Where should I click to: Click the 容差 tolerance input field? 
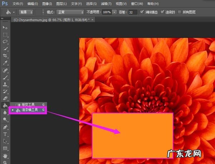tap(133, 12)
